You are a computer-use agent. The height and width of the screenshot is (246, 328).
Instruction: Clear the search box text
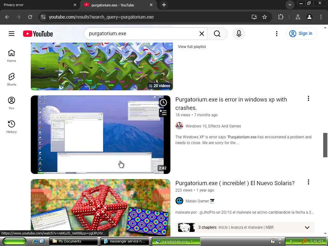click(x=202, y=34)
